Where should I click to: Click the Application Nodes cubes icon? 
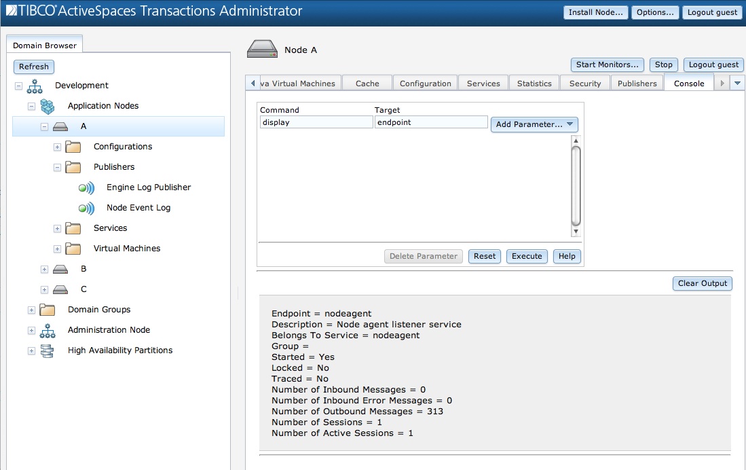(x=47, y=106)
